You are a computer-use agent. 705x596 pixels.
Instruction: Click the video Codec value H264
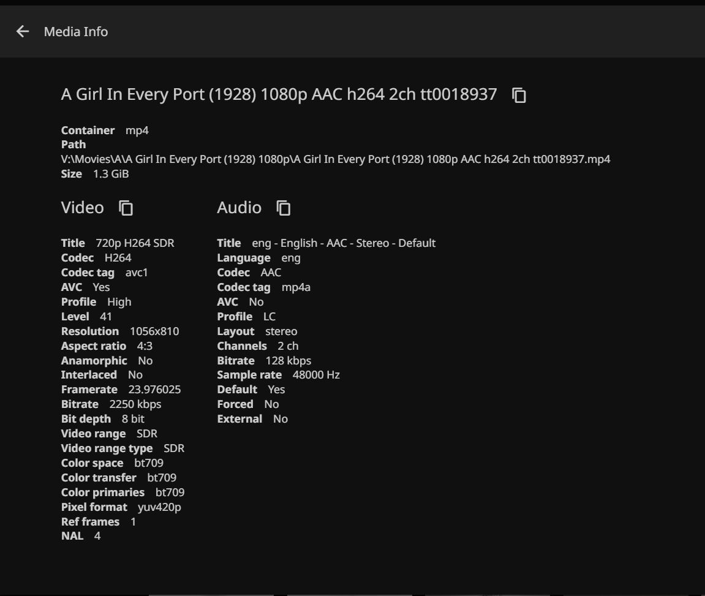pos(118,258)
